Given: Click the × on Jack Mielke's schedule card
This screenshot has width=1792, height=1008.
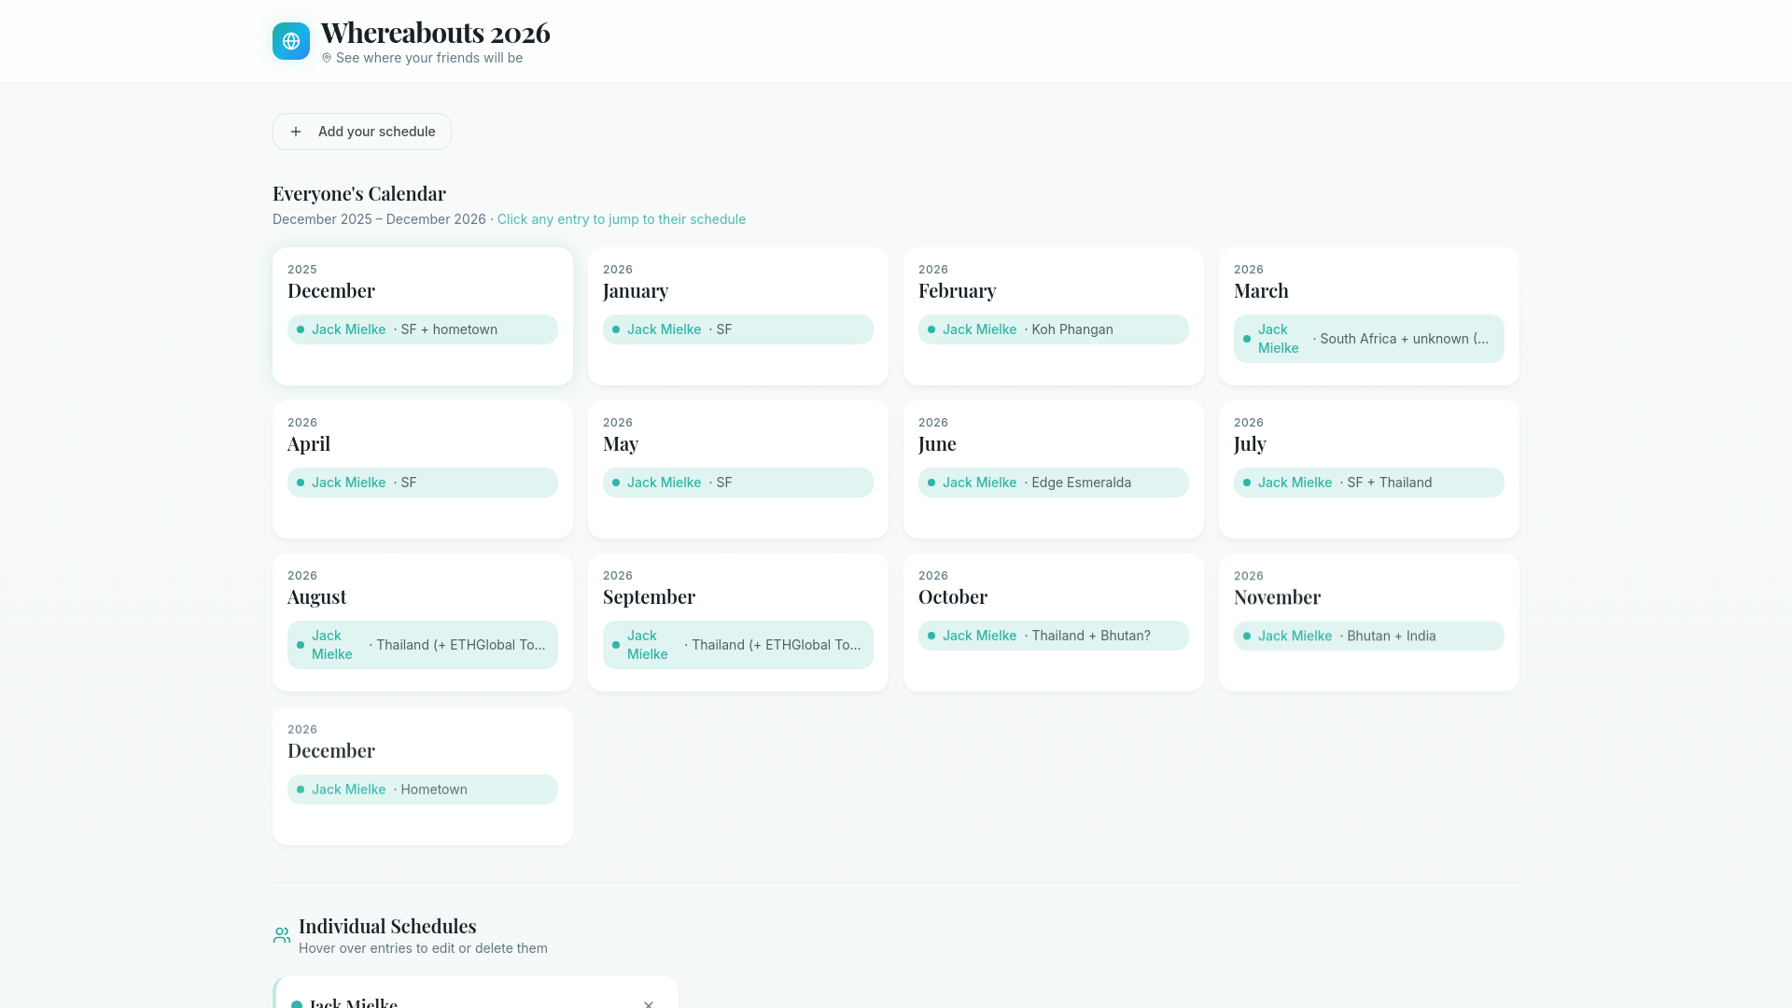Looking at the screenshot, I should point(649,1005).
